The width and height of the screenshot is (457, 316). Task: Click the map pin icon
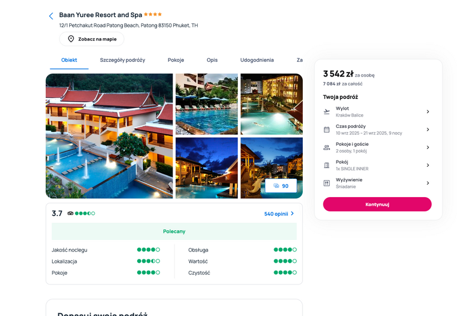coord(71,39)
